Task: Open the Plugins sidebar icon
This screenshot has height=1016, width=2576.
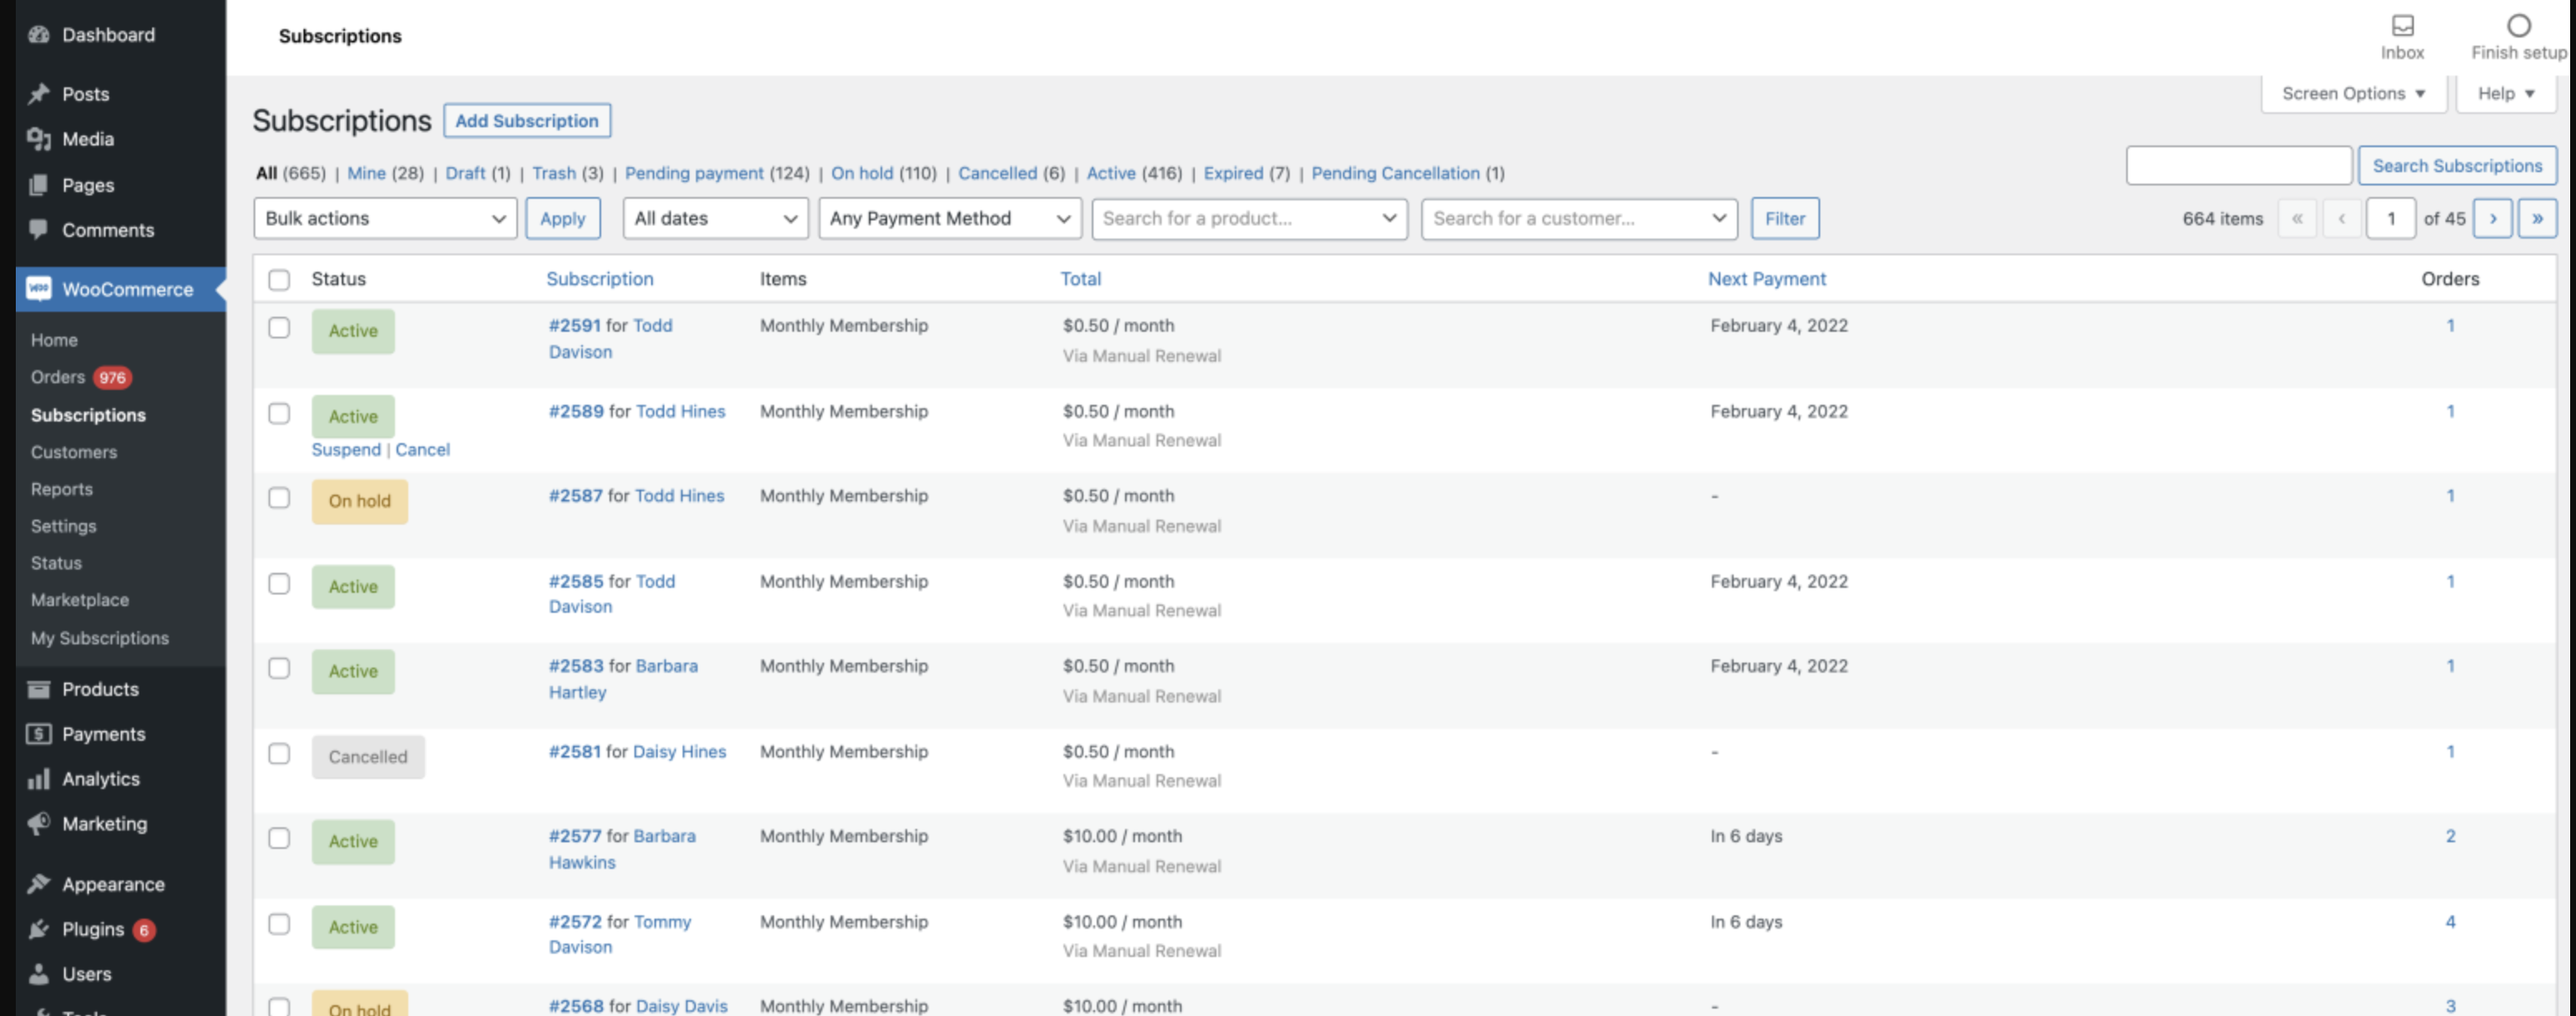Action: pyautogui.click(x=38, y=928)
